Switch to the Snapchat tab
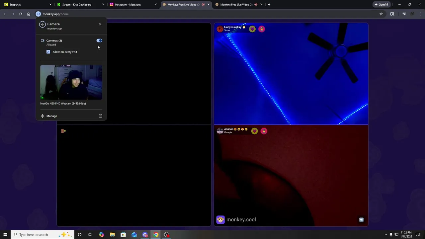This screenshot has width=425, height=239. [x=27, y=5]
